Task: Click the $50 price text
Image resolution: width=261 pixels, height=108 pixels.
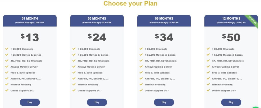Action: 231,37
